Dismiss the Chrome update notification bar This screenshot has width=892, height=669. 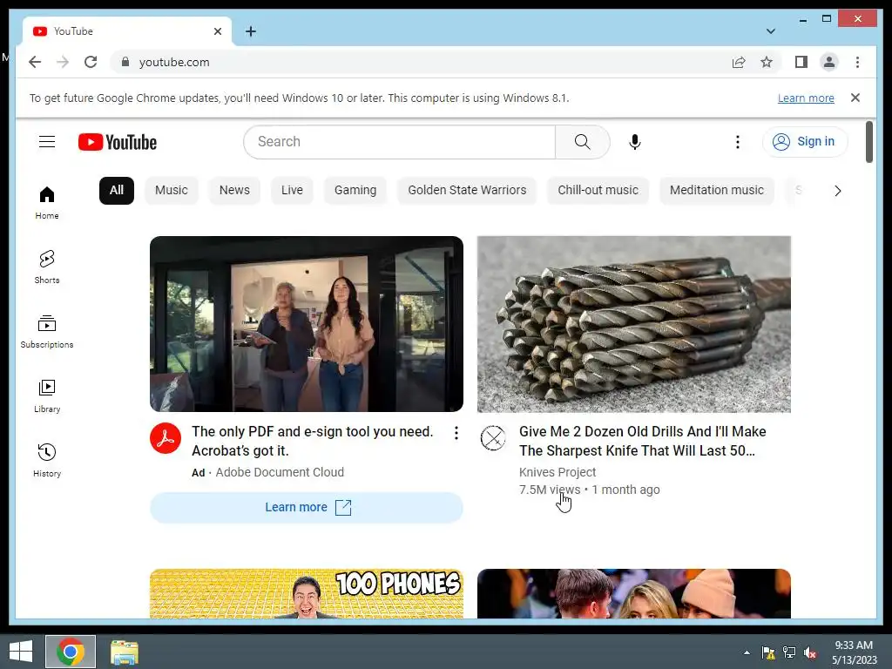click(855, 98)
